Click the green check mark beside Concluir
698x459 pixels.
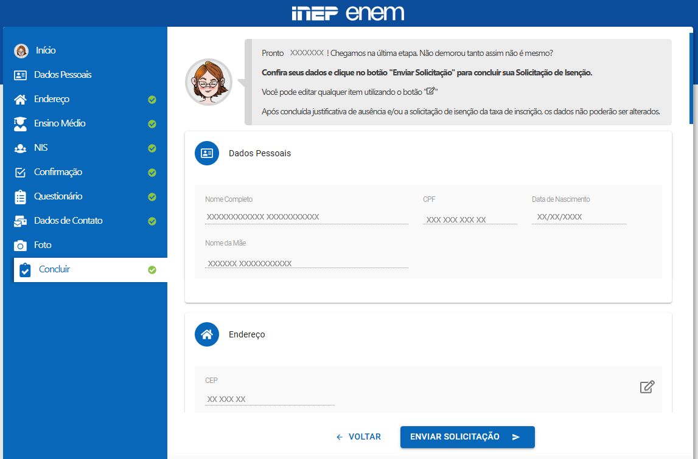152,270
